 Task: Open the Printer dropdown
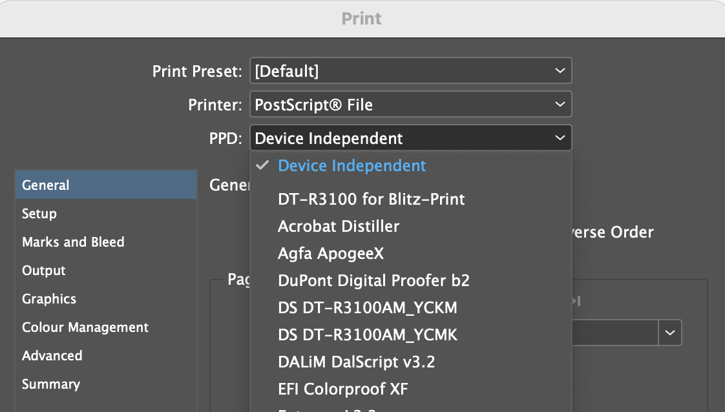410,105
